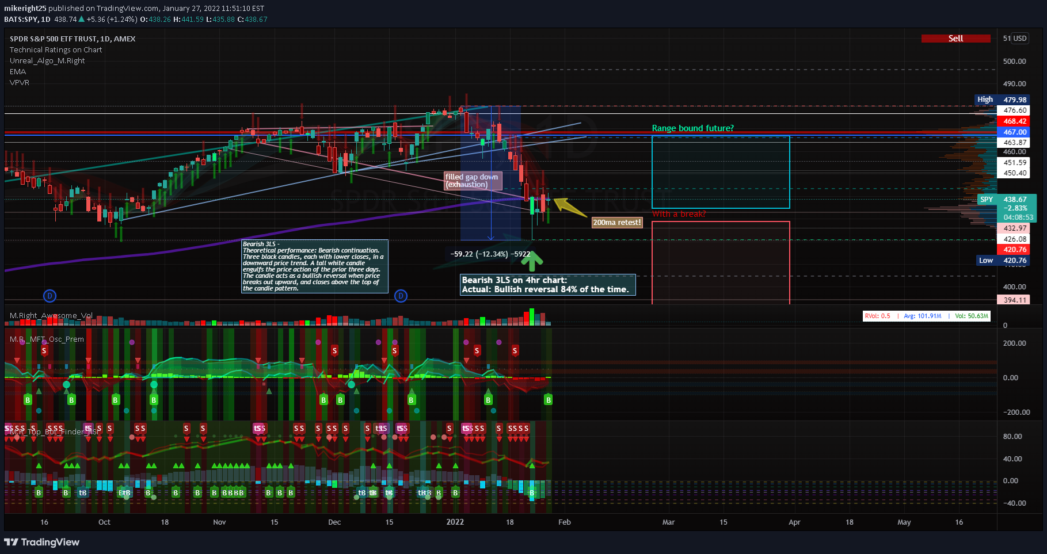Select the red breakdown rectangle drawing
The image size is (1047, 554).
[x=721, y=263]
